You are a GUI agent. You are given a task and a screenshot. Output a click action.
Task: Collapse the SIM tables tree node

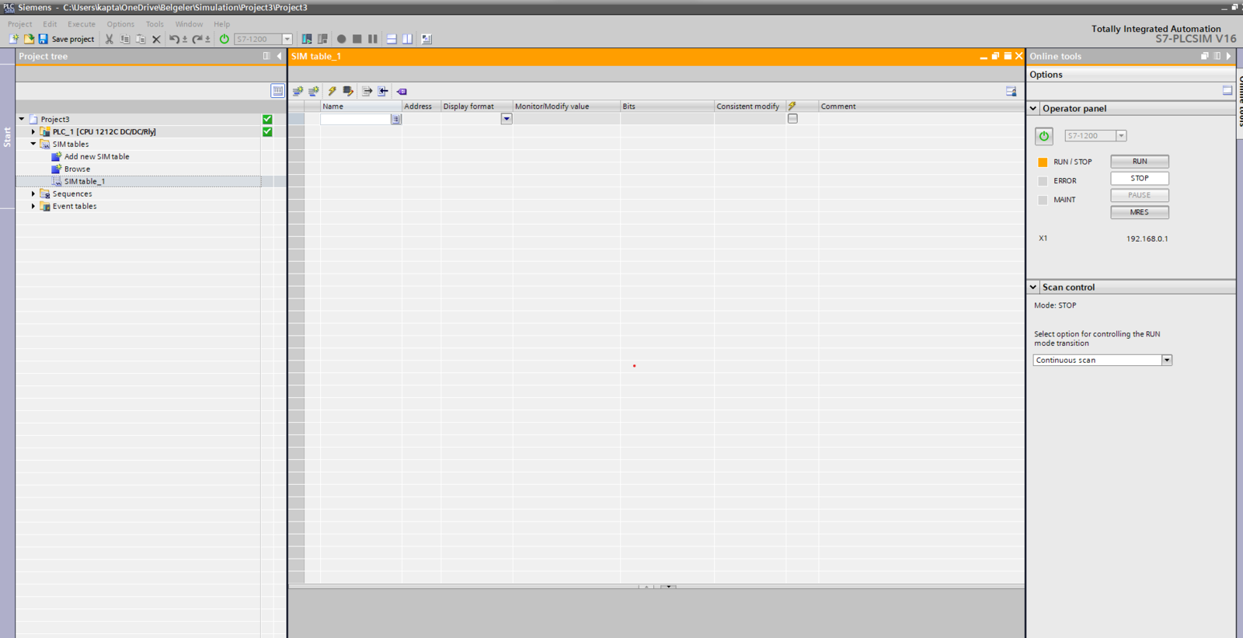pyautogui.click(x=33, y=145)
